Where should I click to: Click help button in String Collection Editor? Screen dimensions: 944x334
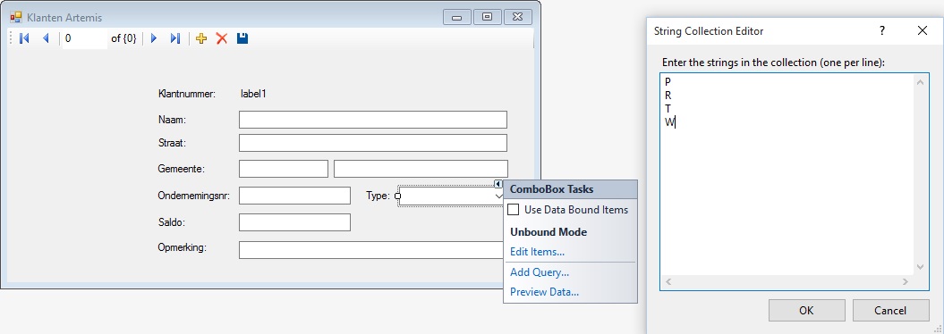pyautogui.click(x=882, y=30)
